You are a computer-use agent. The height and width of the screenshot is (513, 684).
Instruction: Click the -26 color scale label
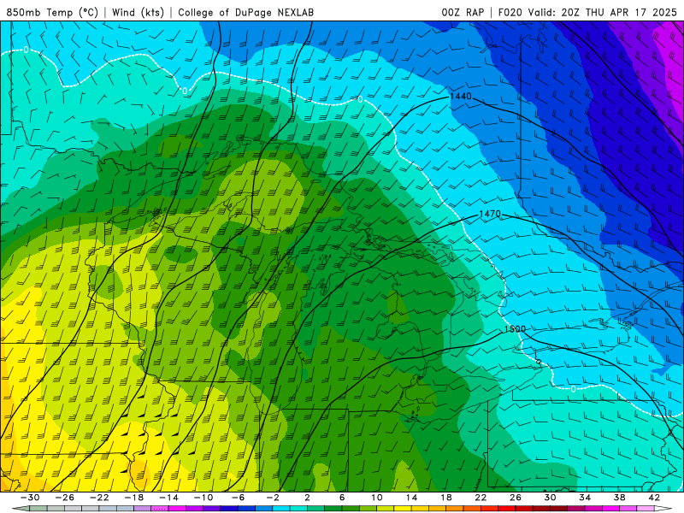pyautogui.click(x=65, y=498)
